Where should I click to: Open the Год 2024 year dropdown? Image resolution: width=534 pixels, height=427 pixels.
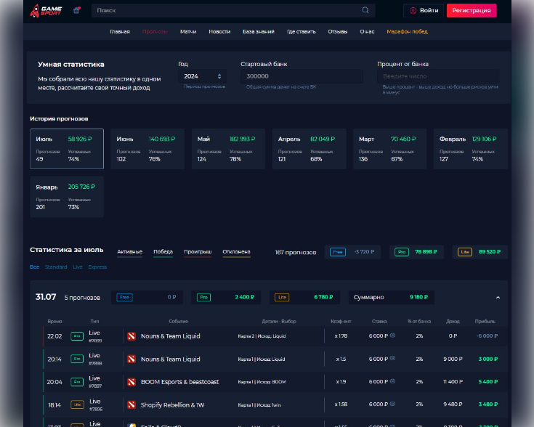pos(202,76)
